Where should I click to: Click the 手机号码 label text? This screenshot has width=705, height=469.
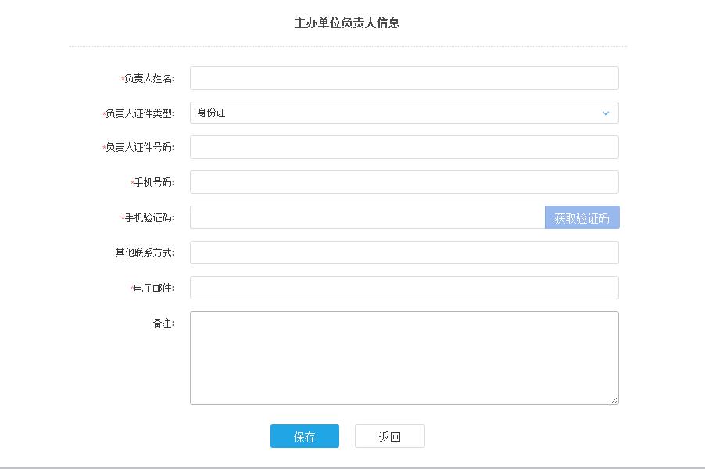(x=153, y=182)
